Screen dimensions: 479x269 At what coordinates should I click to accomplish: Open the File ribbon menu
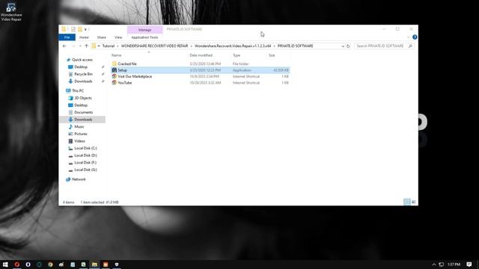coord(67,37)
